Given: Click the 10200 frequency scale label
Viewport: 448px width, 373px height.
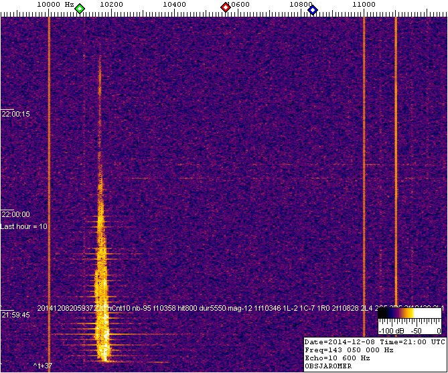Looking at the screenshot, I should pos(110,5).
